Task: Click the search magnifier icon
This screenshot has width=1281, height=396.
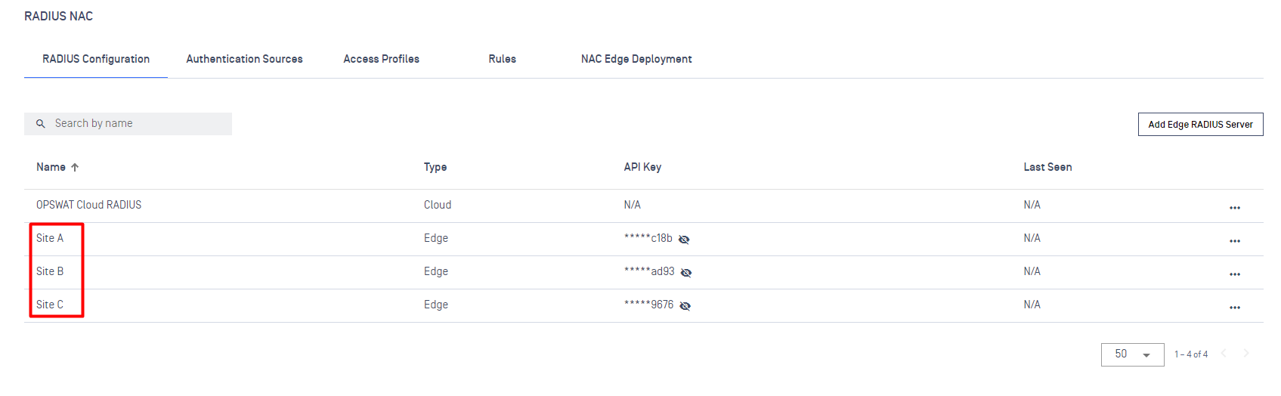Action: (41, 124)
